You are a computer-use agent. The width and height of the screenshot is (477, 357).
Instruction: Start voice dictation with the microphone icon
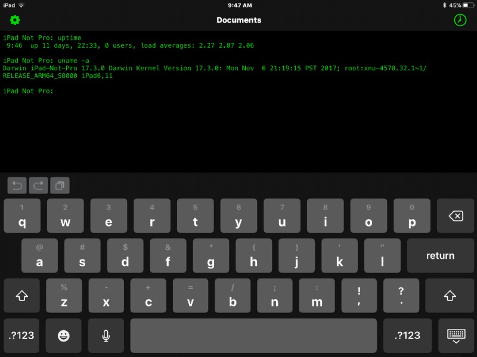106,336
